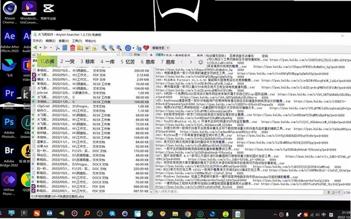Select row with size 2.10 MB

tap(91, 75)
